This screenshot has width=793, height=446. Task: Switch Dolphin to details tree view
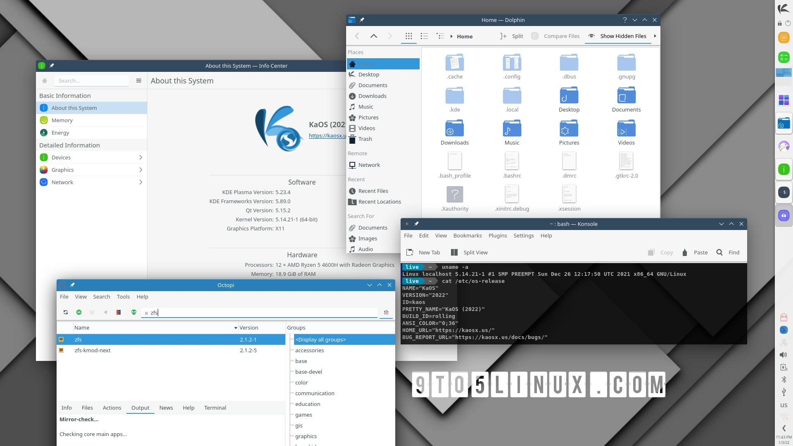click(440, 36)
